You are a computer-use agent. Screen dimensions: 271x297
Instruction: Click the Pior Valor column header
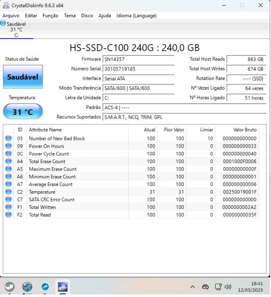click(172, 130)
